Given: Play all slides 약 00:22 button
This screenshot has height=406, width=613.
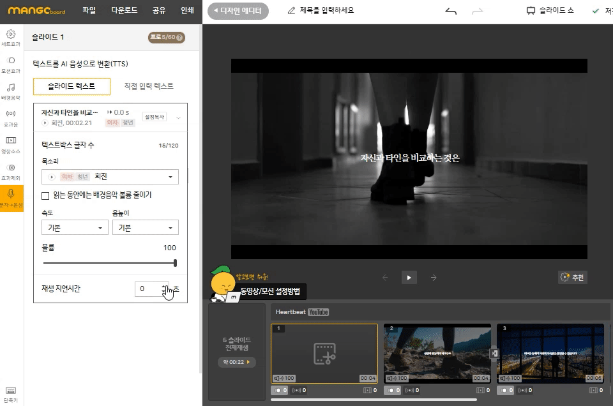Looking at the screenshot, I should 236,362.
